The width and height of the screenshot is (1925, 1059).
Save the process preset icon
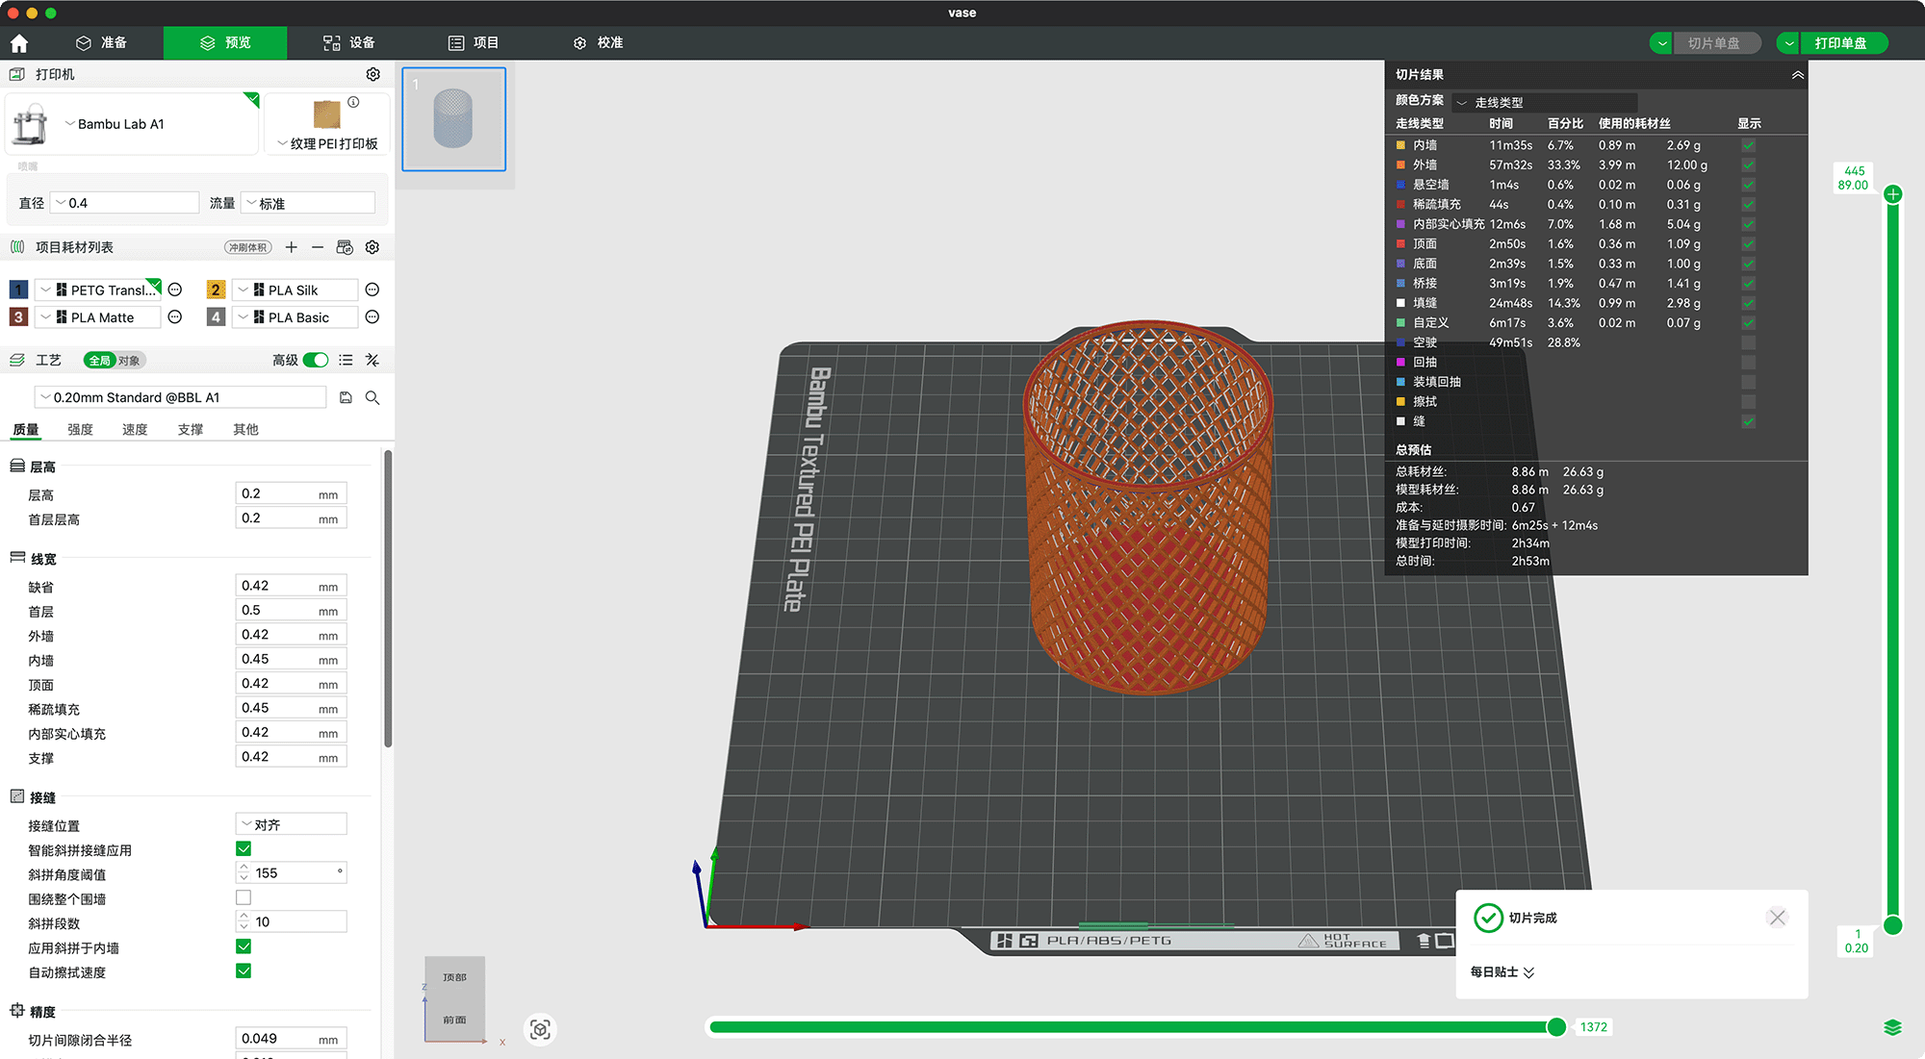[x=346, y=397]
